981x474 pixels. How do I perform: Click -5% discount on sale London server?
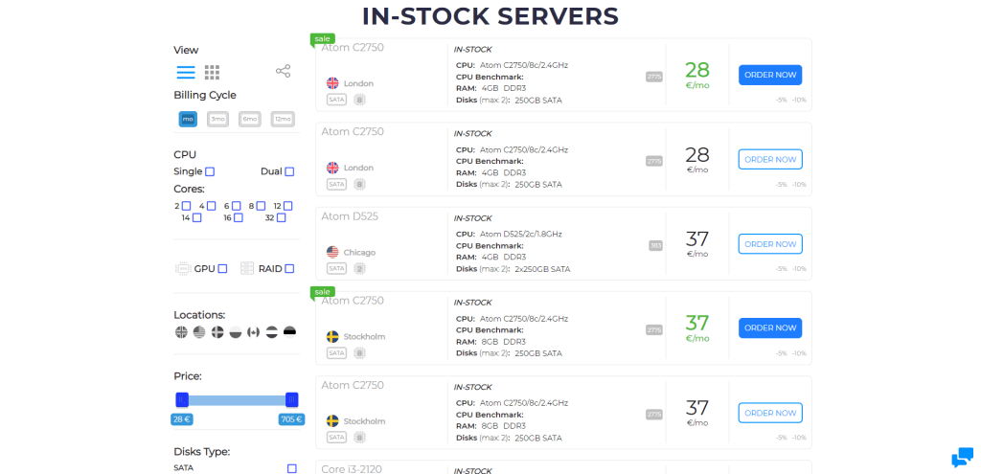[782, 100]
